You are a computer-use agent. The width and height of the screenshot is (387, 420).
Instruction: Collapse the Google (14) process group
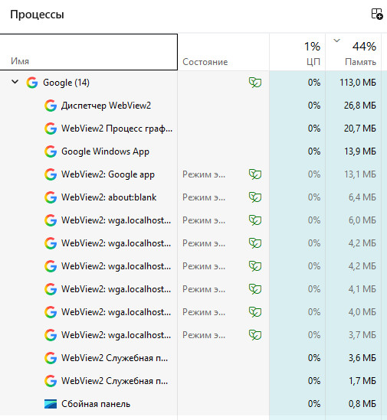(15, 82)
